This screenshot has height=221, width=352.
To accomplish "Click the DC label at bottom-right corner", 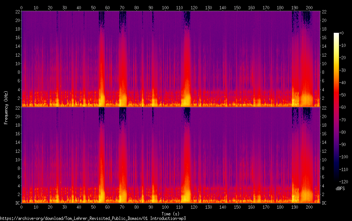I will (324, 203).
